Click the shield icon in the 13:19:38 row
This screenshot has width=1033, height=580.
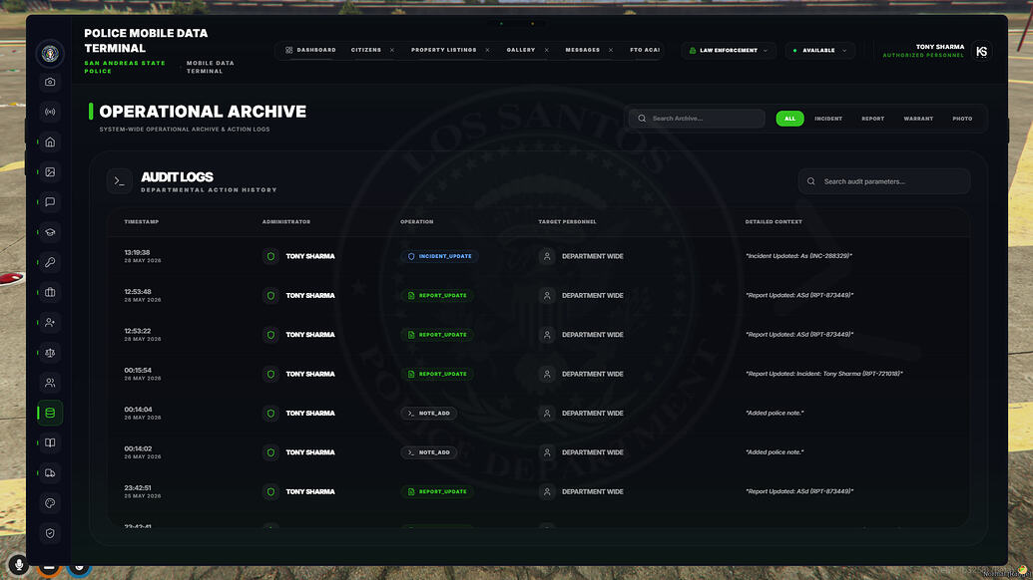click(270, 256)
